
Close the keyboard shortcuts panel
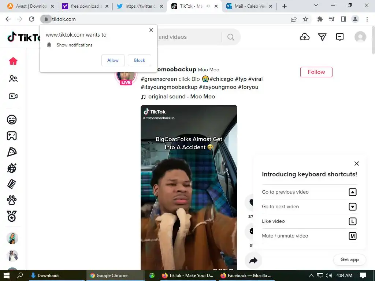[357, 164]
